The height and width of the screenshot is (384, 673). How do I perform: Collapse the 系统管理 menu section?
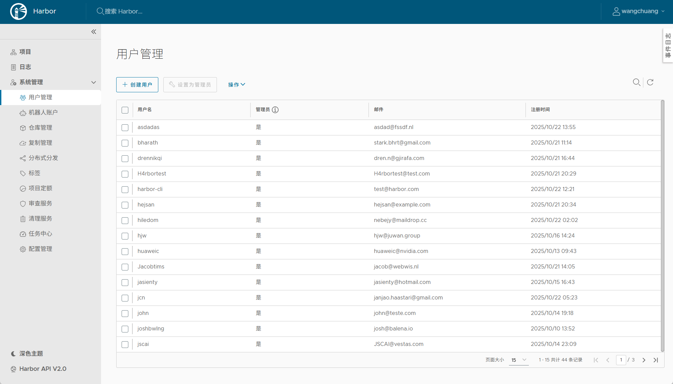94,82
